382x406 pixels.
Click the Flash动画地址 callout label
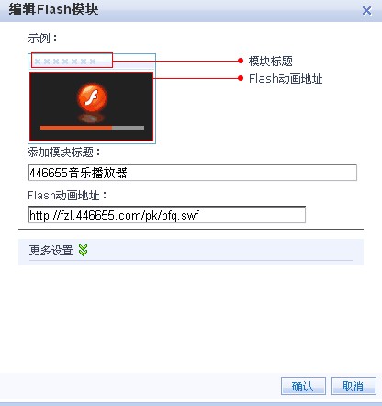coord(286,79)
